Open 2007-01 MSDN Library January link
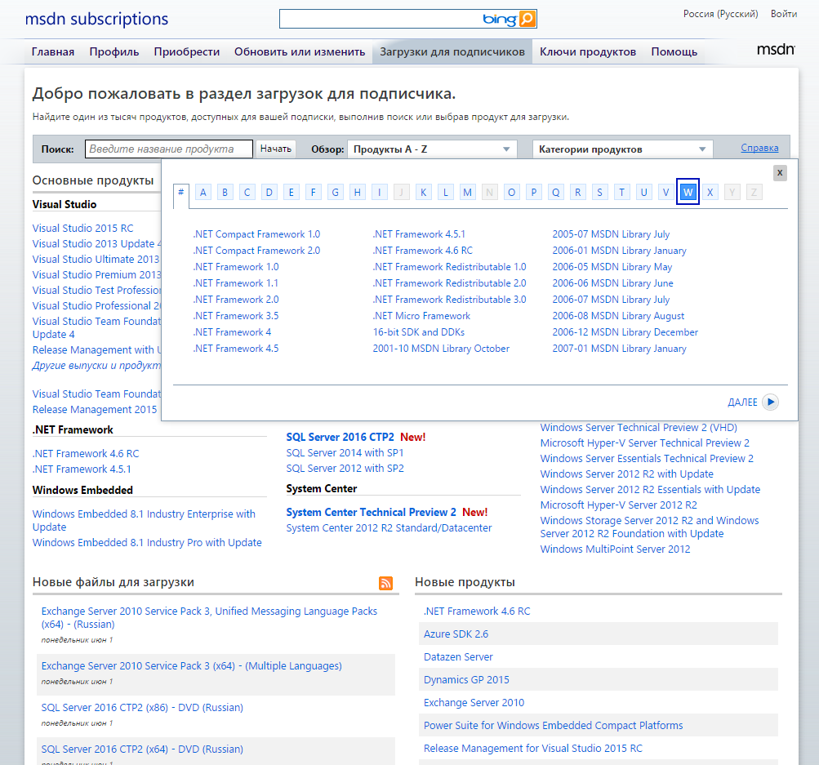 (x=620, y=349)
